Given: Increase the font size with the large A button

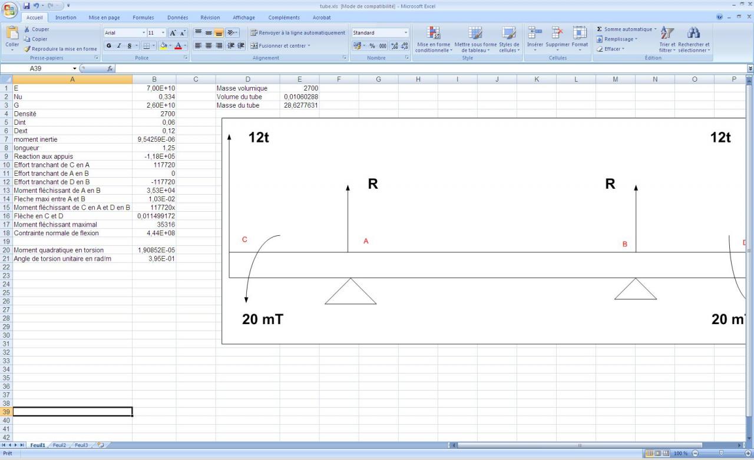Looking at the screenshot, I should click(x=173, y=33).
